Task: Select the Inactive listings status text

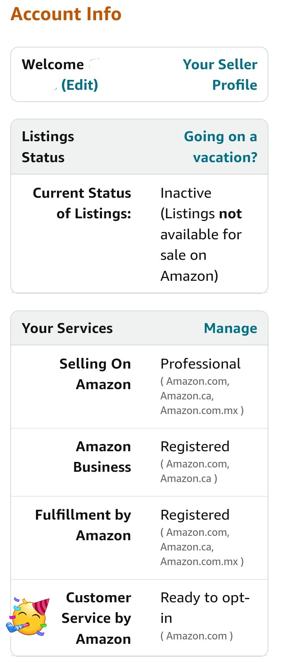Action: pyautogui.click(x=202, y=235)
